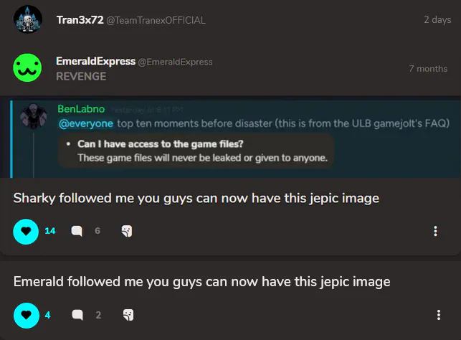Visit the @TeamTranexOFFICIAL handle
Screen dimensions: 461x340
click(x=156, y=21)
